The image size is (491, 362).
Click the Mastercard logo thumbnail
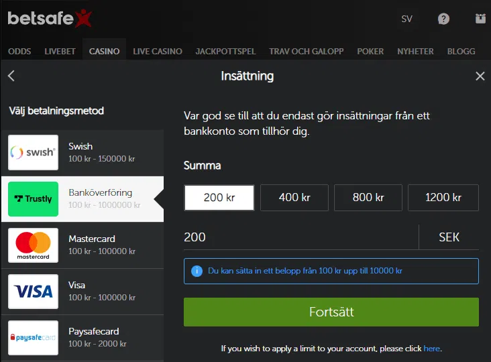tap(33, 245)
